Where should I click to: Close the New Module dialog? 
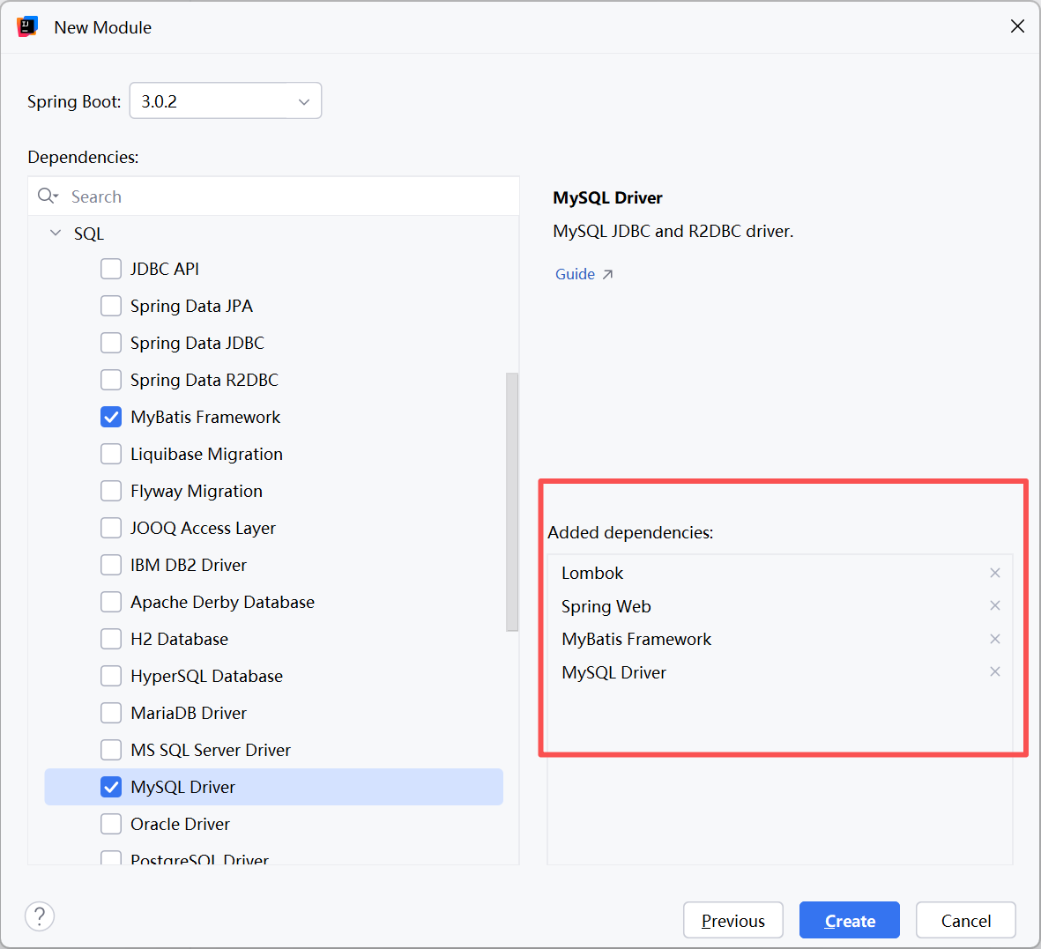[x=1017, y=26]
